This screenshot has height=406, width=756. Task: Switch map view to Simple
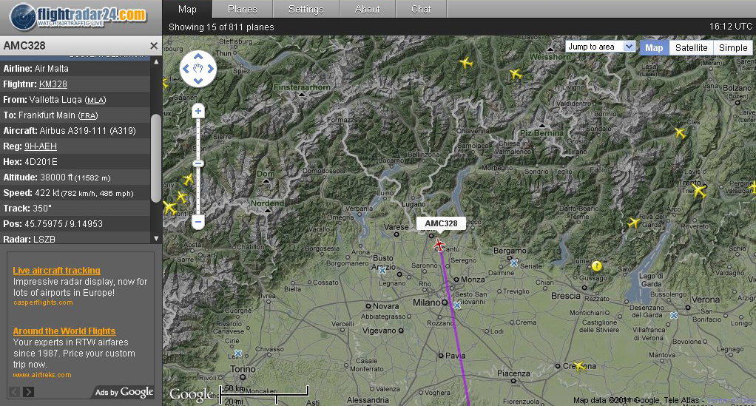pyautogui.click(x=733, y=48)
